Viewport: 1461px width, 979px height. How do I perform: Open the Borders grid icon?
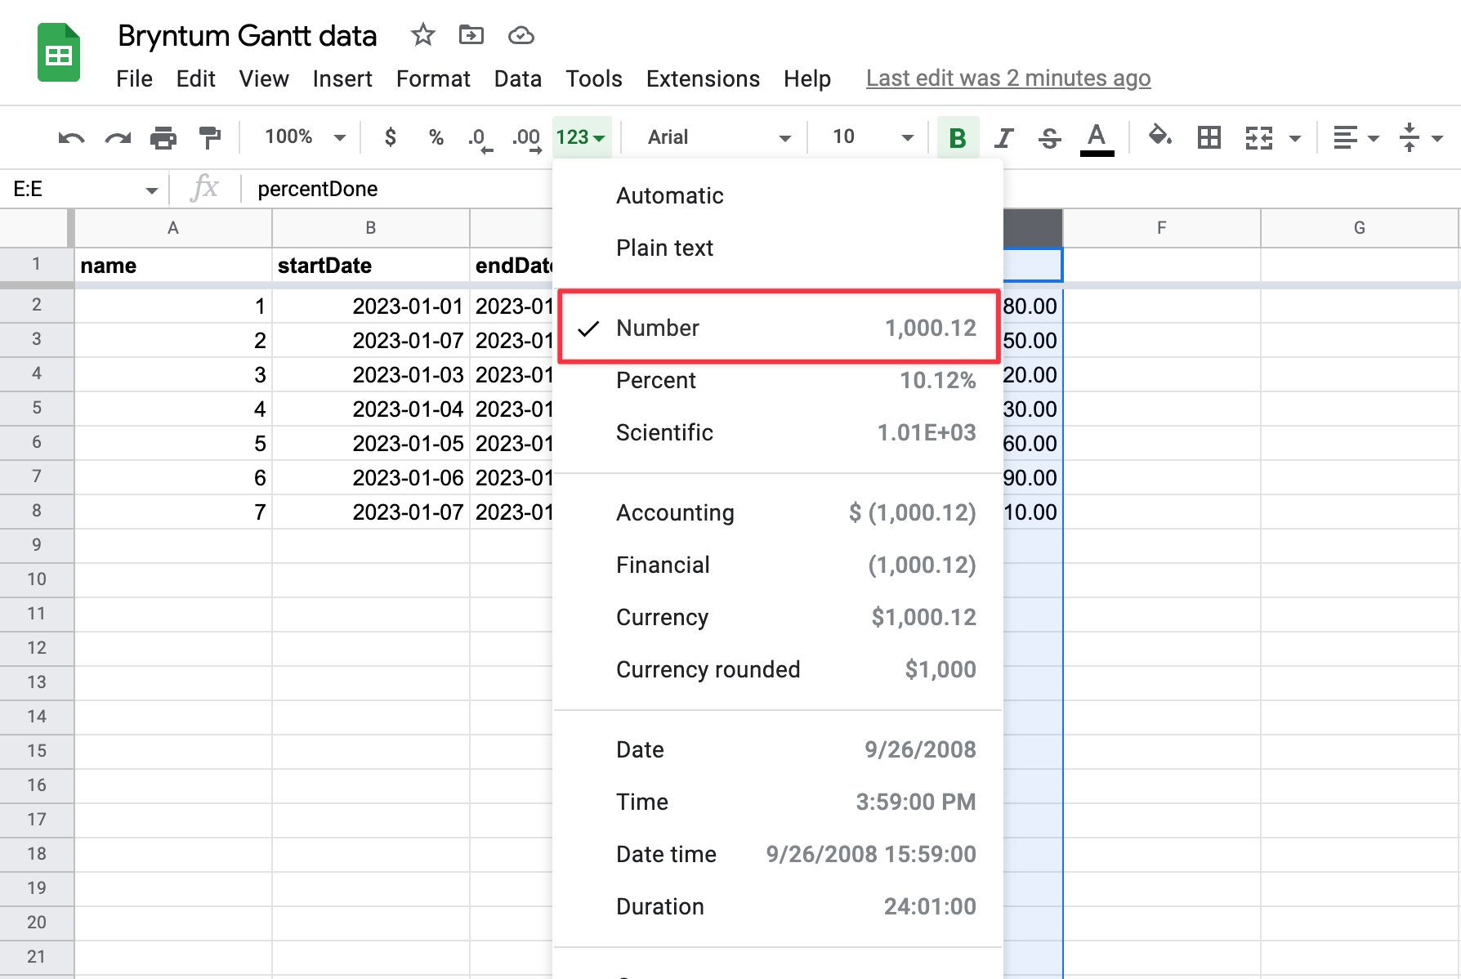point(1209,137)
